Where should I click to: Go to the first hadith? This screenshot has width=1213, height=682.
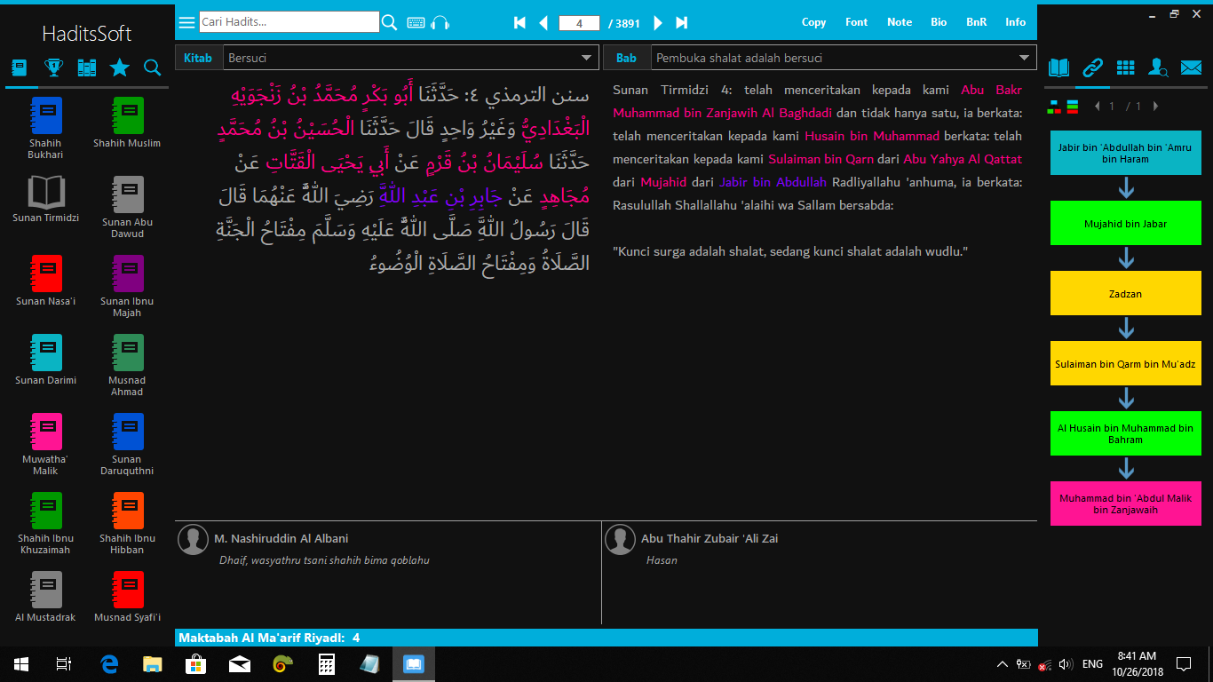(x=519, y=22)
